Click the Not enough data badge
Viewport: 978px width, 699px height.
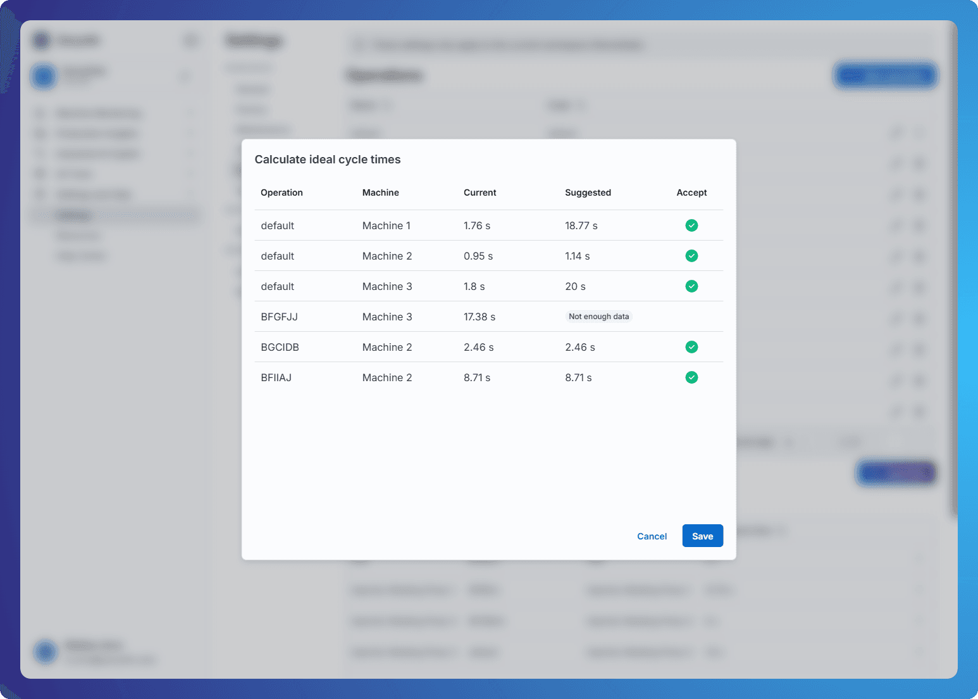598,316
